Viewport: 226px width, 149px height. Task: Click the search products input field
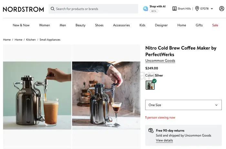93,9
